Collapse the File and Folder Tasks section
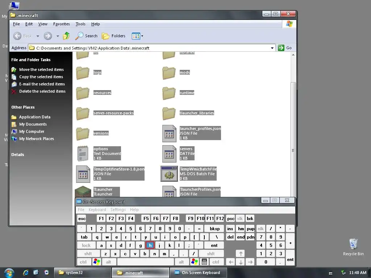This screenshot has height=278, width=371. (31, 60)
